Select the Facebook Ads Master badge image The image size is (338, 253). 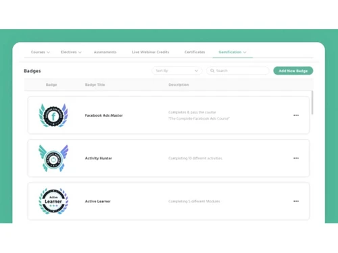[x=53, y=115]
